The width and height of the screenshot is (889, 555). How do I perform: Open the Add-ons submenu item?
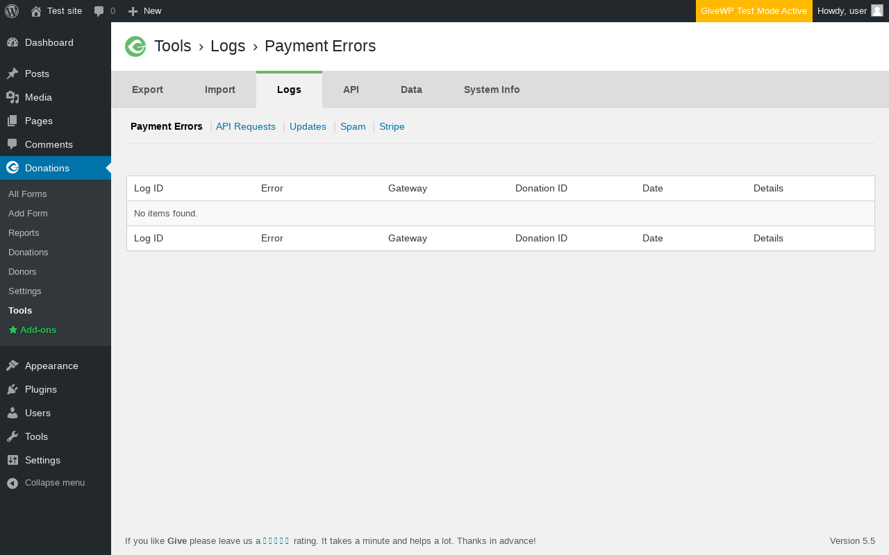[56, 330]
